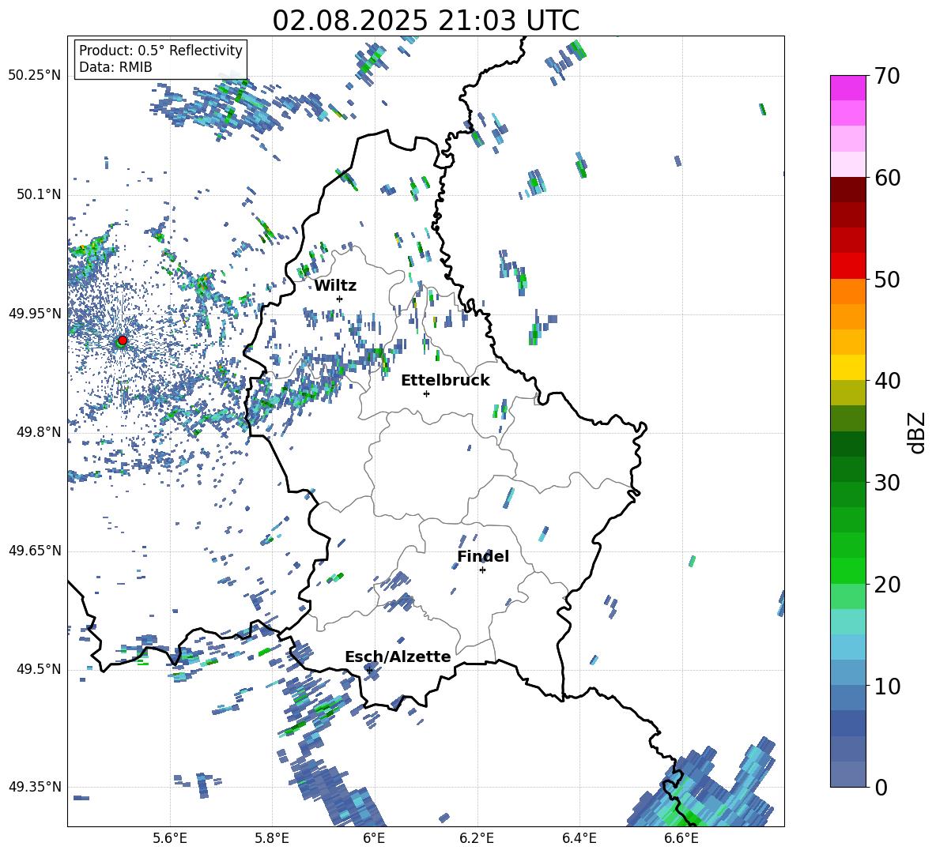Click the 49.65°N latitude tick label
936x854 pixels.
pyautogui.click(x=35, y=551)
